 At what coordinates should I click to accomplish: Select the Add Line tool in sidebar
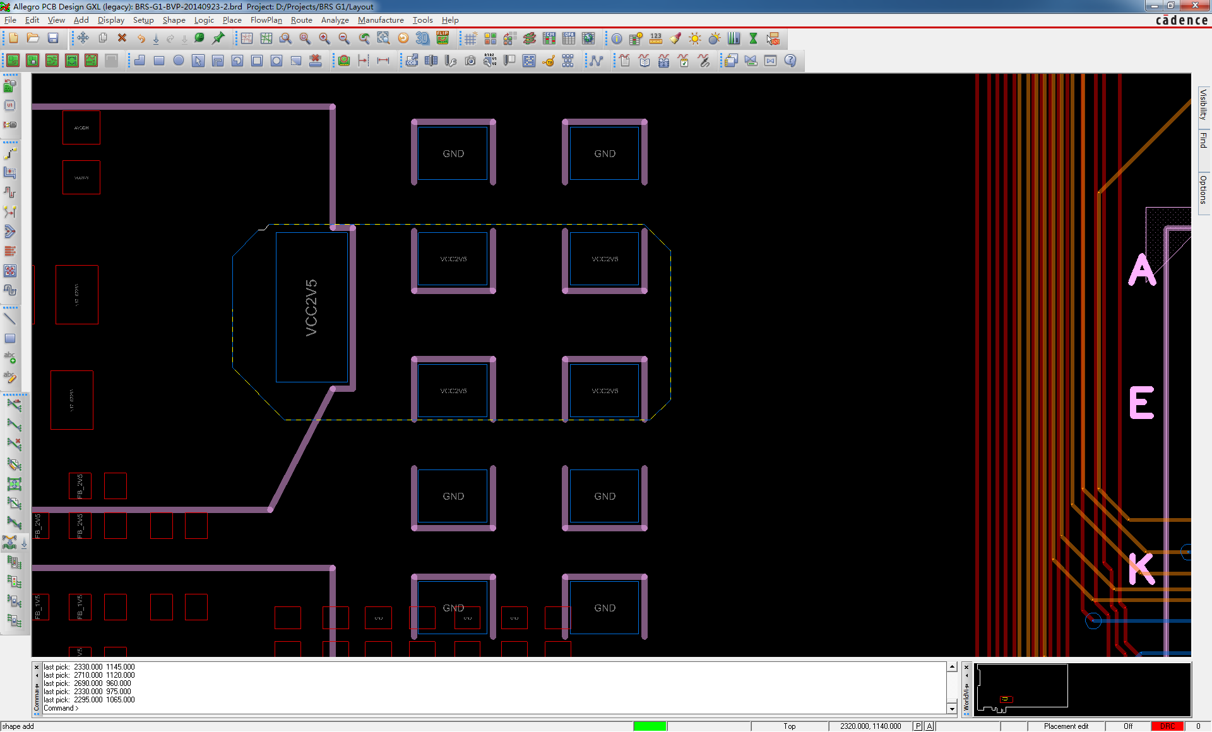10,319
